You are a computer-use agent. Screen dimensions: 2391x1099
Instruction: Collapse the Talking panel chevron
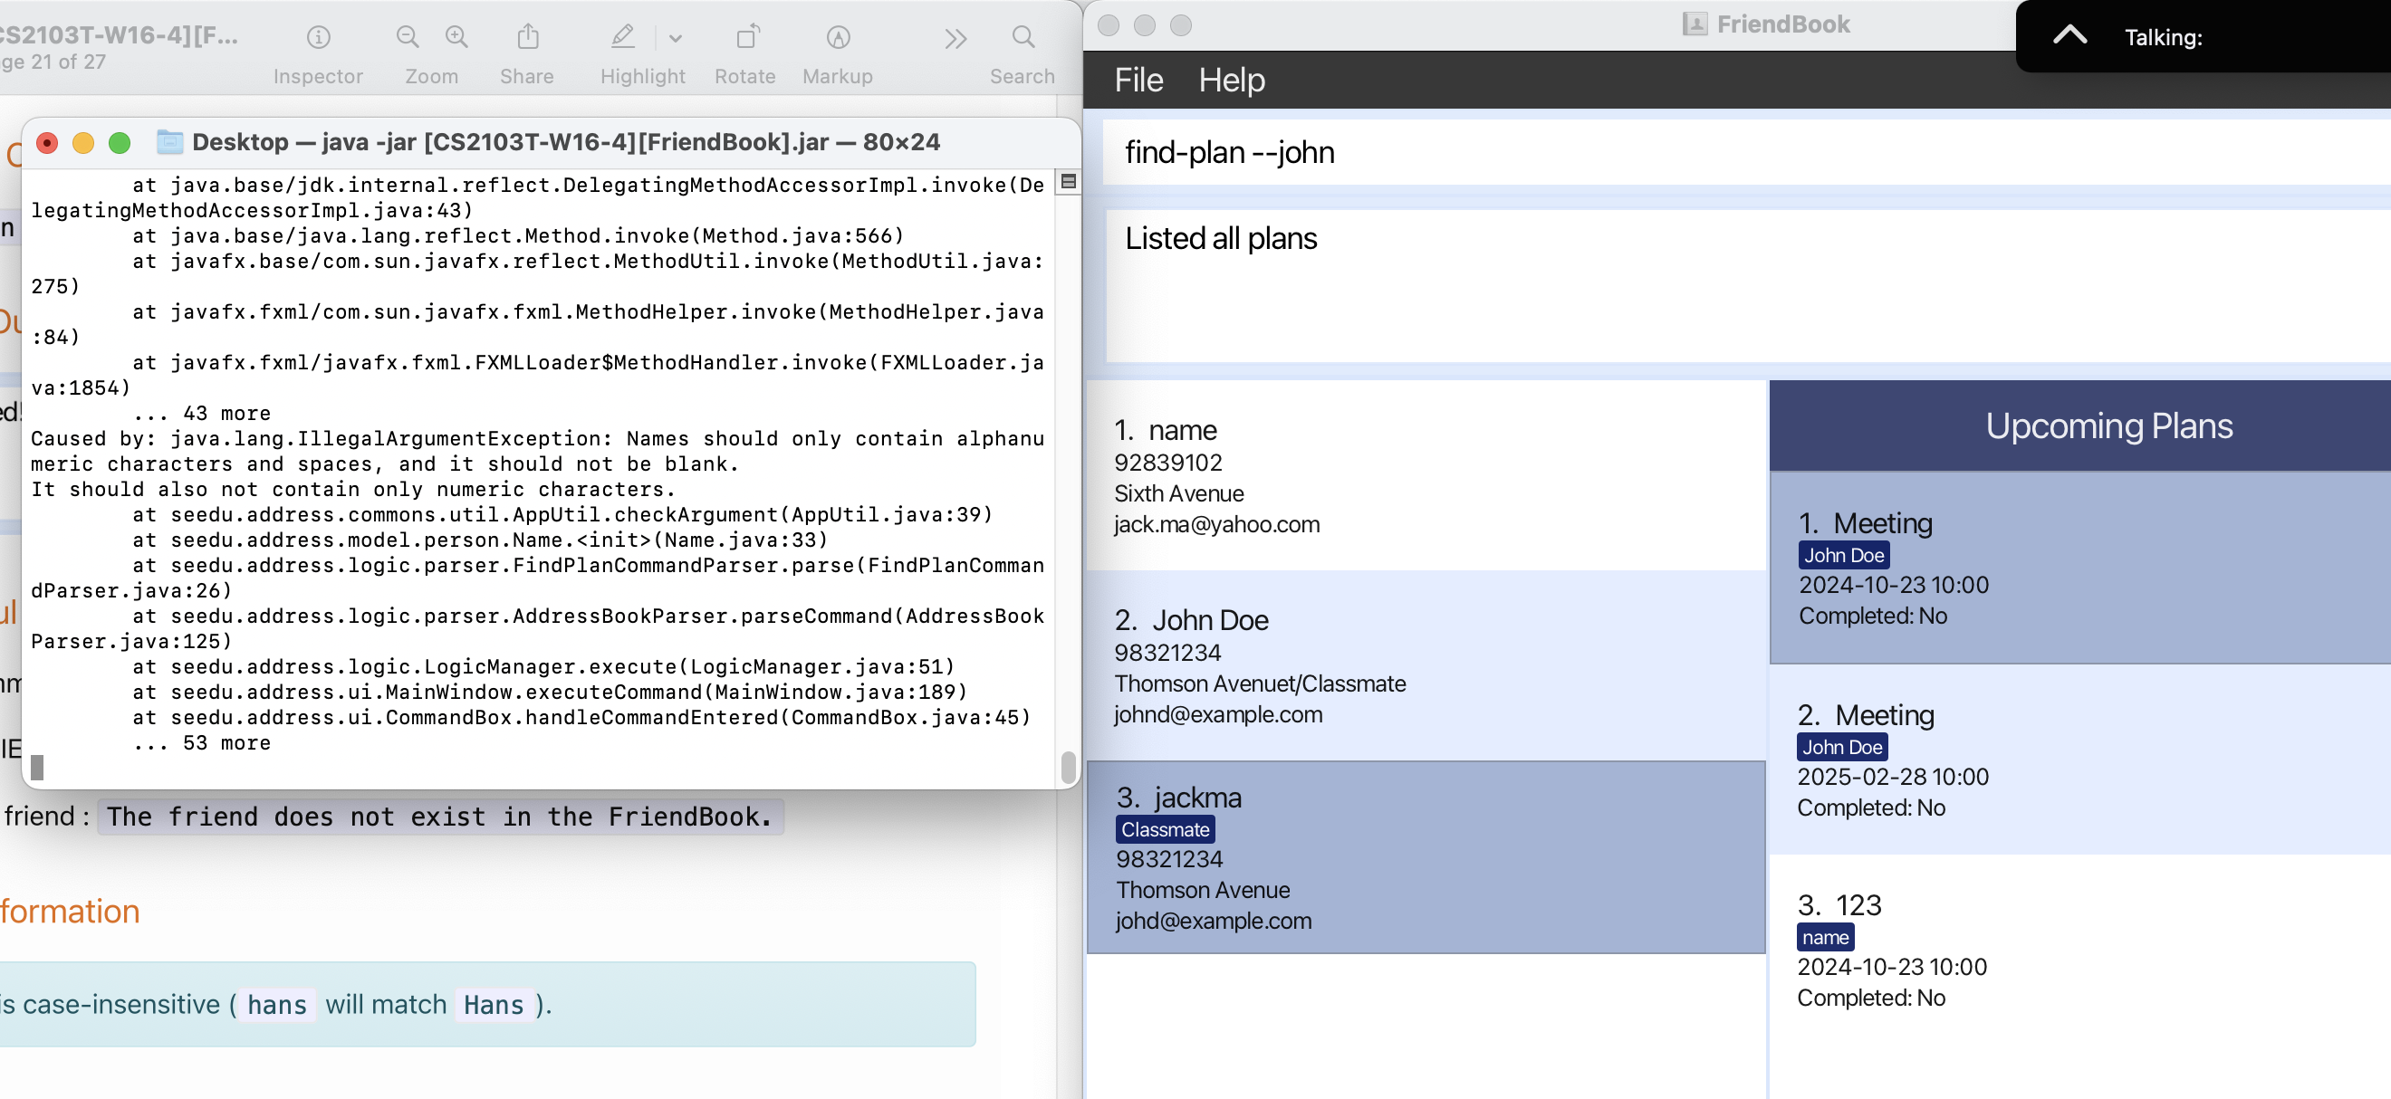pyautogui.click(x=2069, y=35)
